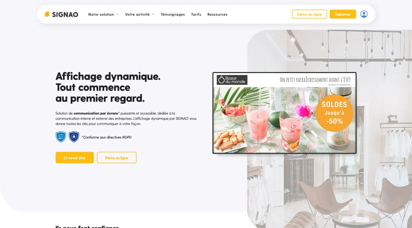
Task: Open the user account profile icon
Action: tap(364, 14)
